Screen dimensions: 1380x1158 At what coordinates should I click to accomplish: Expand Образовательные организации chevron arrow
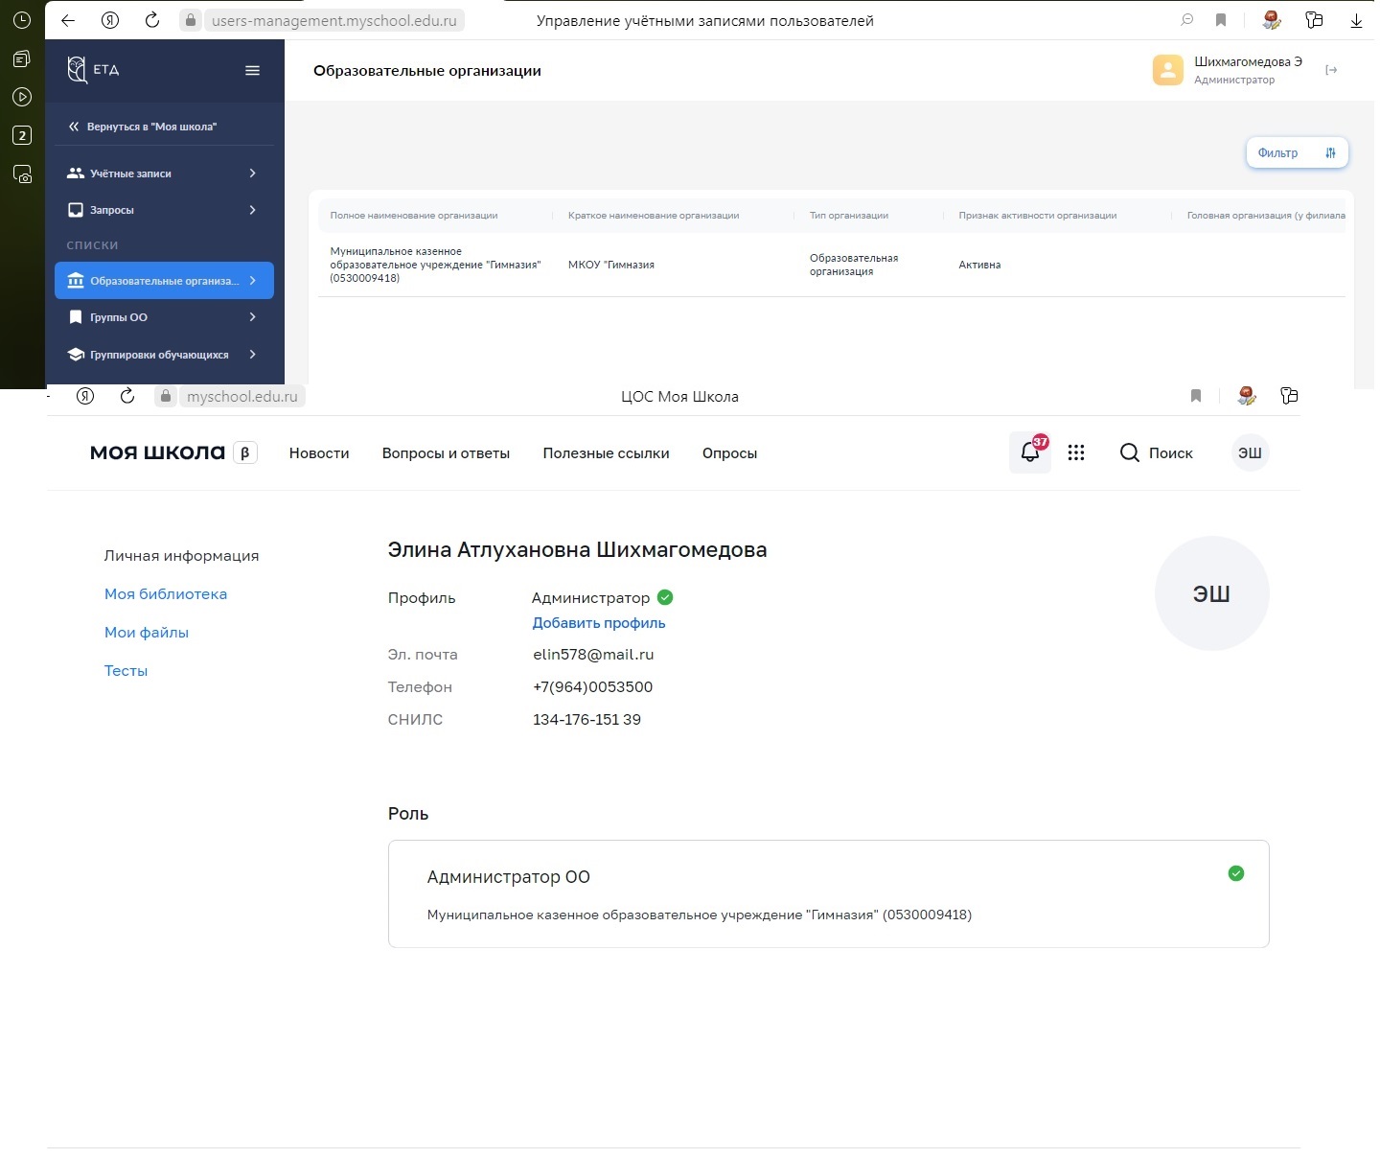(253, 281)
